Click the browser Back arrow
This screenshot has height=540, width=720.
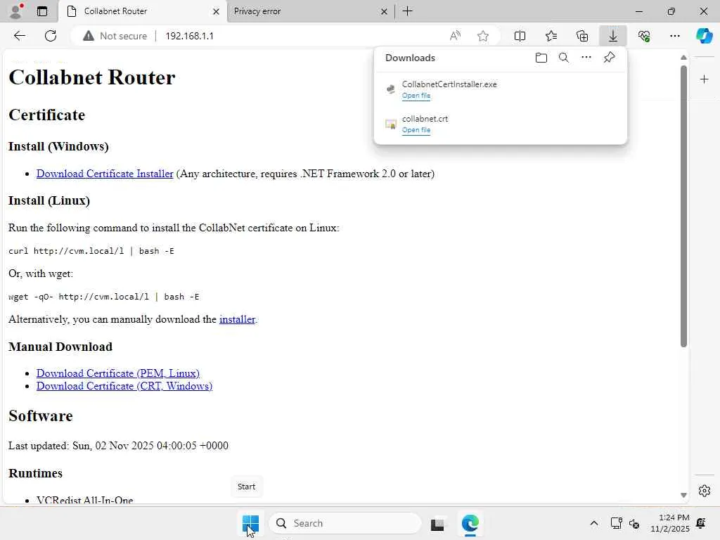[x=19, y=36]
